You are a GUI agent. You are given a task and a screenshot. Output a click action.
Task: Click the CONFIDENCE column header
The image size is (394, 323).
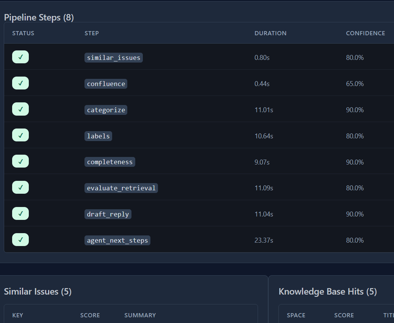pos(365,33)
